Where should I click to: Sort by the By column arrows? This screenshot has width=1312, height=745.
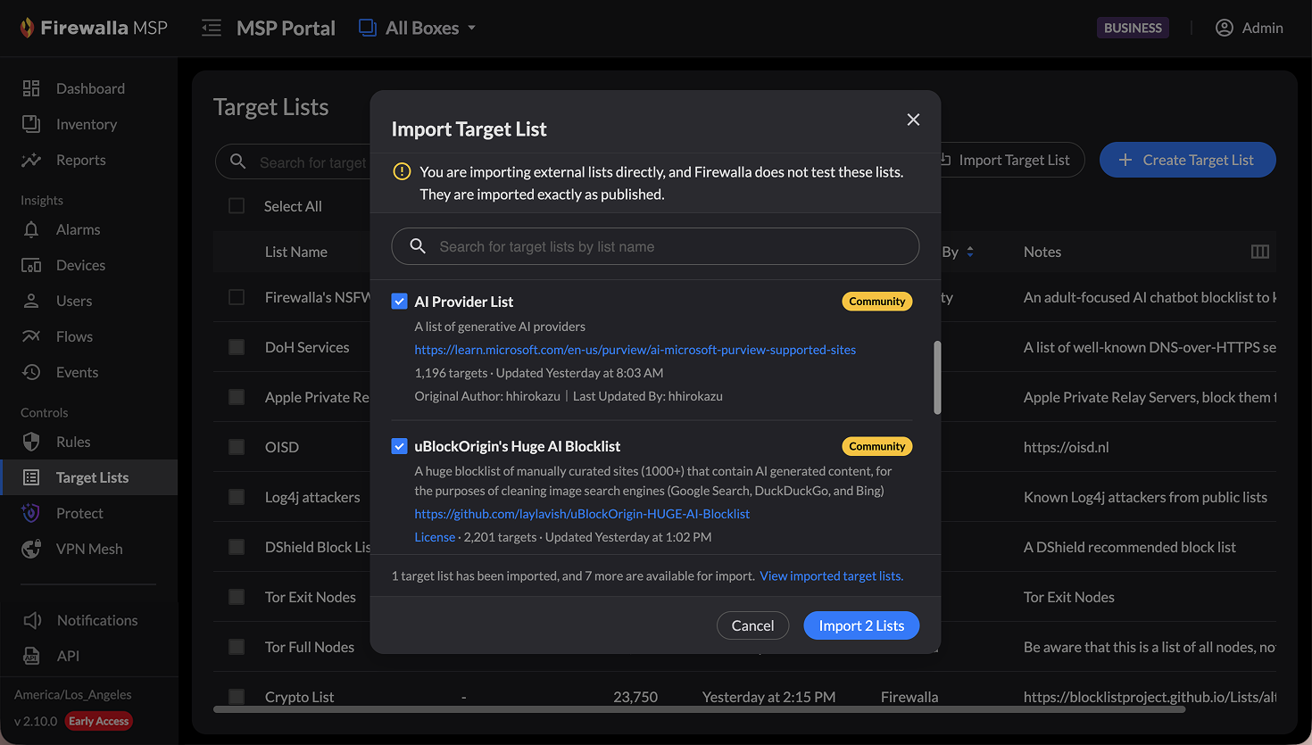(x=970, y=252)
